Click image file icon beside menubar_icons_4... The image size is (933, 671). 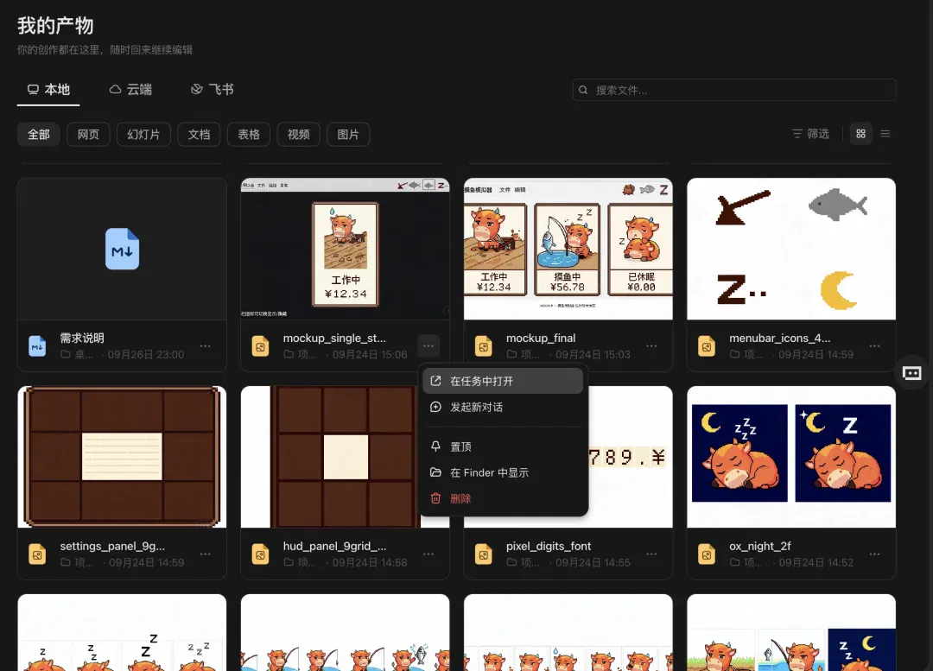[707, 346]
